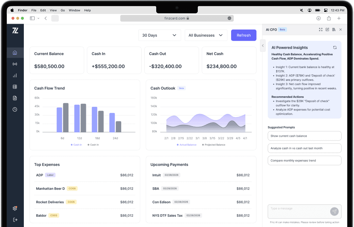The width and height of the screenshot is (354, 227).
Task: Open the documents section in the sidebar
Action: (x=14, y=98)
